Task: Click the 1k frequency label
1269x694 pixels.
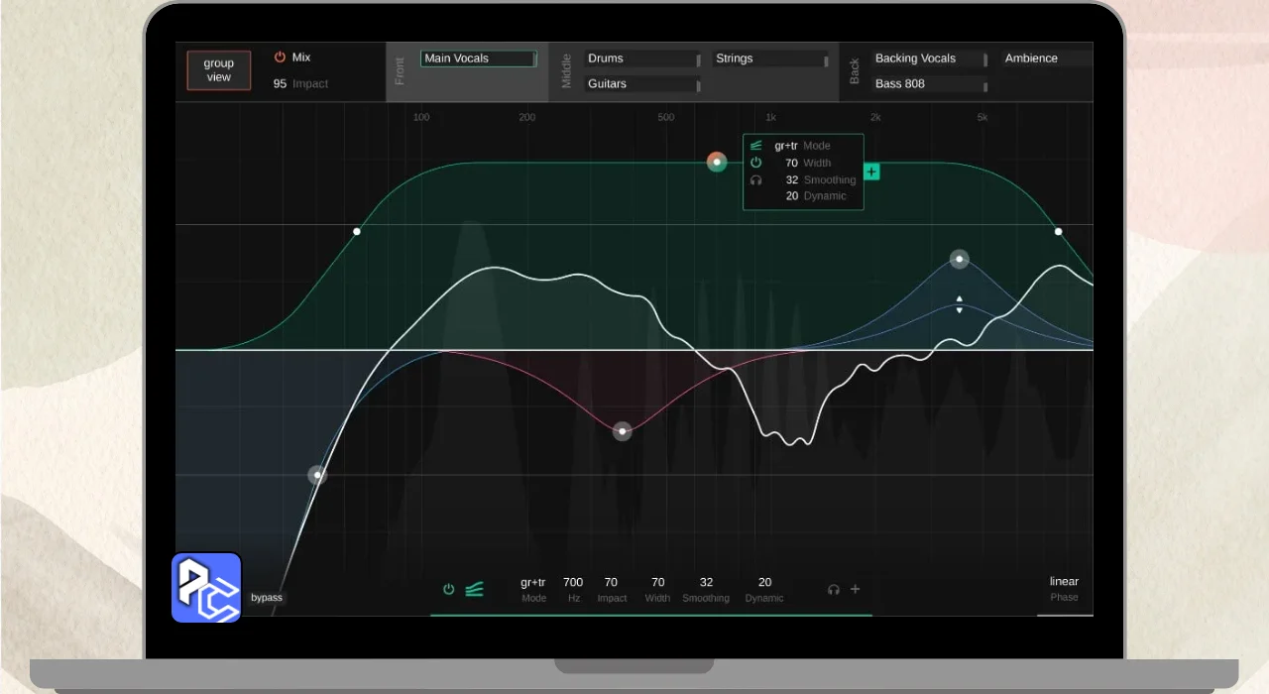Action: pyautogui.click(x=770, y=117)
